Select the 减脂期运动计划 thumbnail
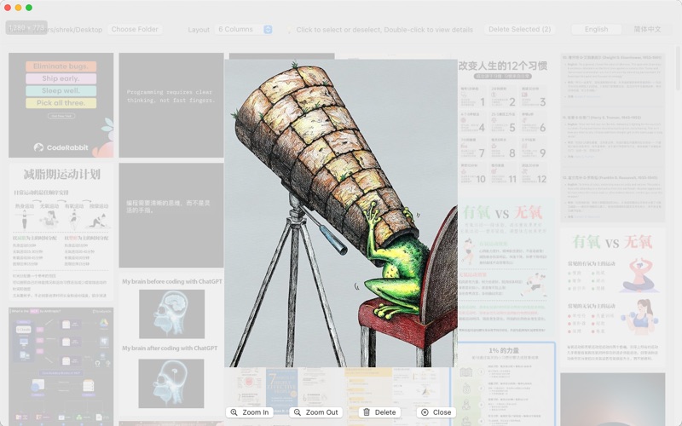Viewport: 682px width, 426px height. tap(61, 232)
